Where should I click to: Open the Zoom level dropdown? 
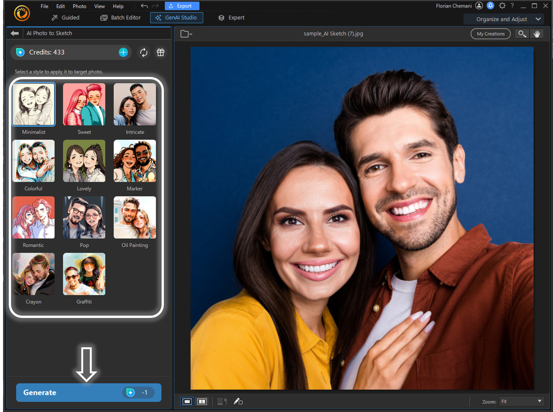tap(521, 401)
